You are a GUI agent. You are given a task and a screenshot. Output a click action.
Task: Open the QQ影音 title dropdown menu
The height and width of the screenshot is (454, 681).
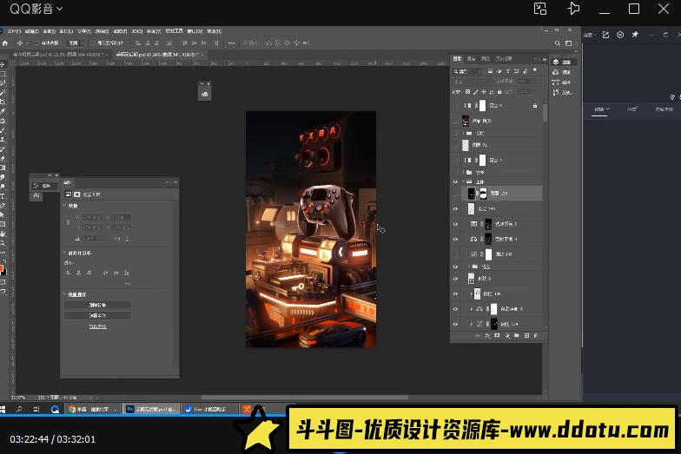click(x=59, y=9)
